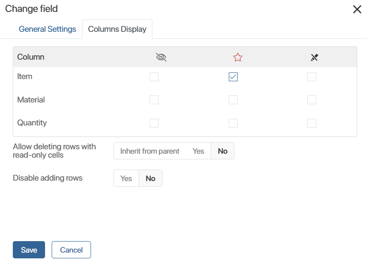The image size is (367, 261).
Task: Choose Inherit from parent for deleting rows
Action: point(150,151)
